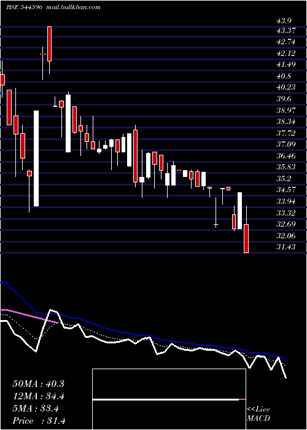Screen dimensions: 307x430
Task: Click the 35.83 price axis label
Action: (286, 167)
